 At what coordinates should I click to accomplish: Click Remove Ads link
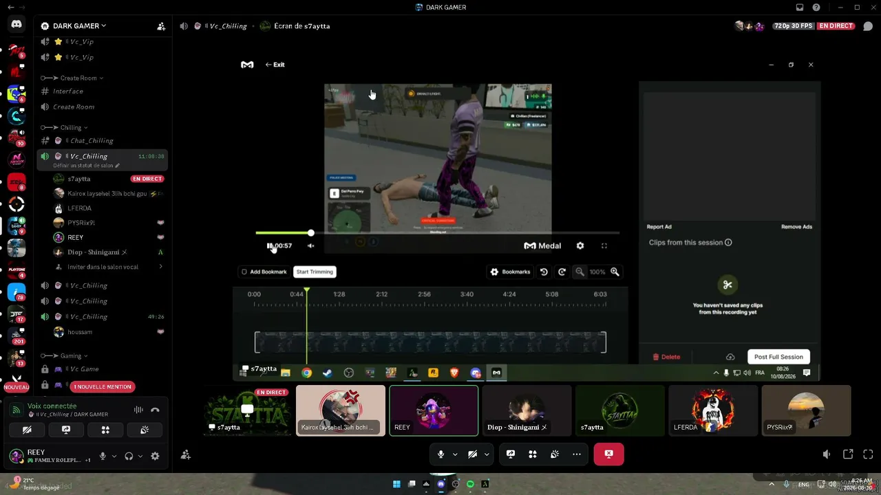click(796, 227)
